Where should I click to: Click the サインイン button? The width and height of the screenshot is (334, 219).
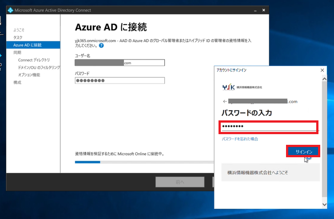[x=303, y=151]
